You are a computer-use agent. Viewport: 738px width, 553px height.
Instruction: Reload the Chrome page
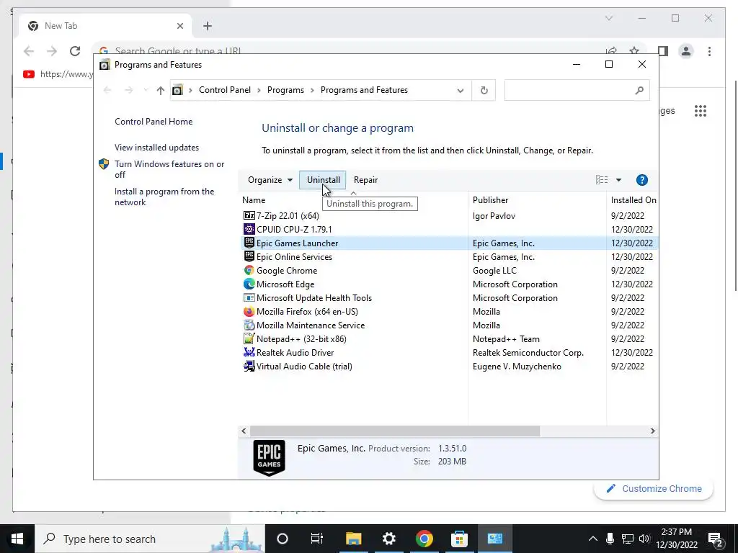[x=75, y=51]
